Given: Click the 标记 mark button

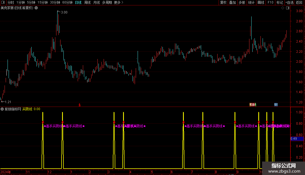Looking at the screenshot, I should tap(280, 2).
